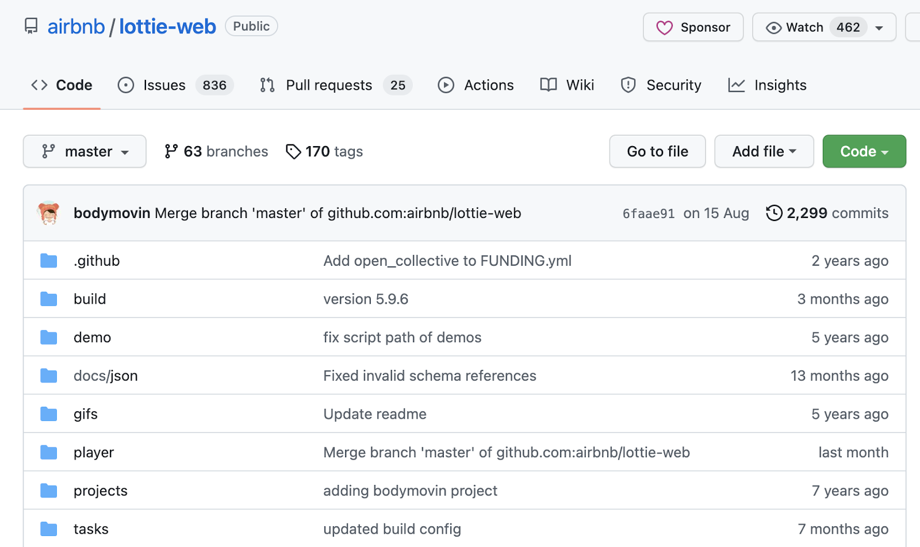
Task: Click the gifs folder icon
Action: coord(49,414)
